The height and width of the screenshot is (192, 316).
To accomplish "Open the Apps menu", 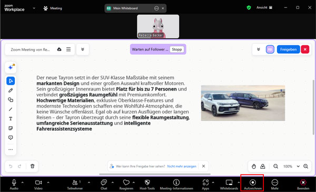I will click(205, 185).
